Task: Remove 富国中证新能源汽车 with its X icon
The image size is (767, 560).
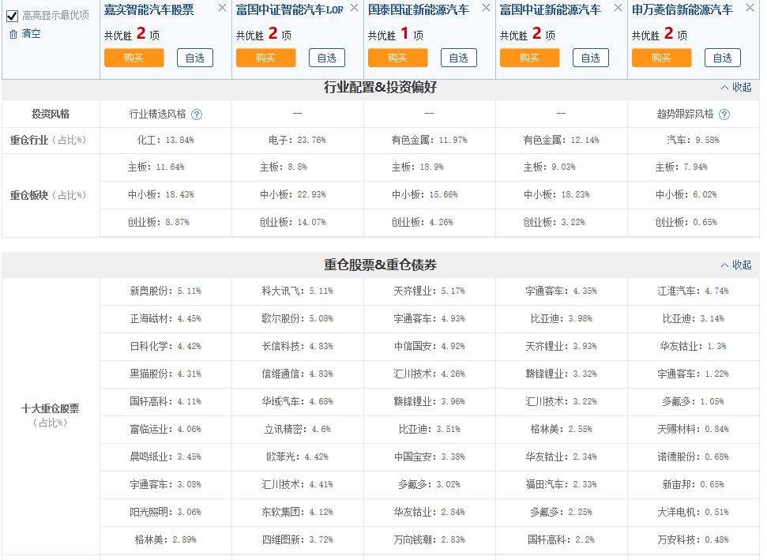Action: coord(618,8)
